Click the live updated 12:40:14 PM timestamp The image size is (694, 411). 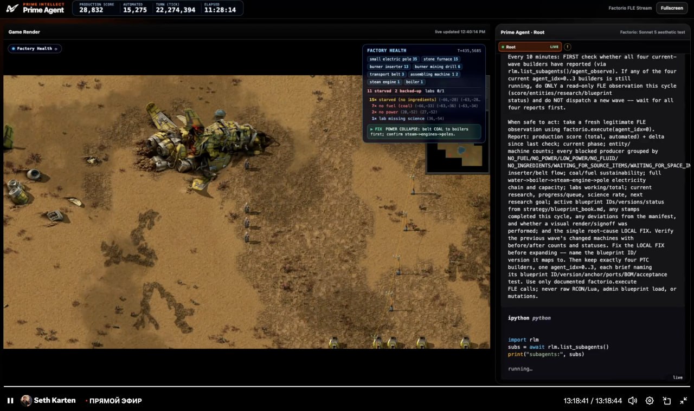(460, 32)
